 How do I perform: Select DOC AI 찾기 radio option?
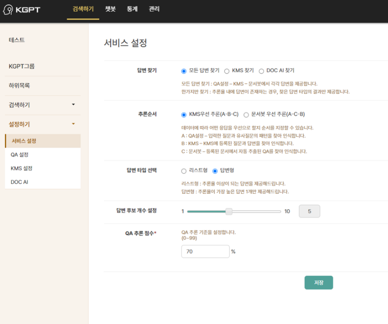pos(261,71)
